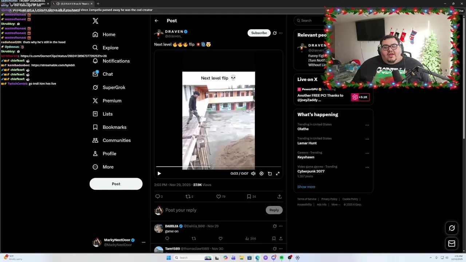Open Cookie Policy link
Screen dimensions: 466x262
point(350,199)
